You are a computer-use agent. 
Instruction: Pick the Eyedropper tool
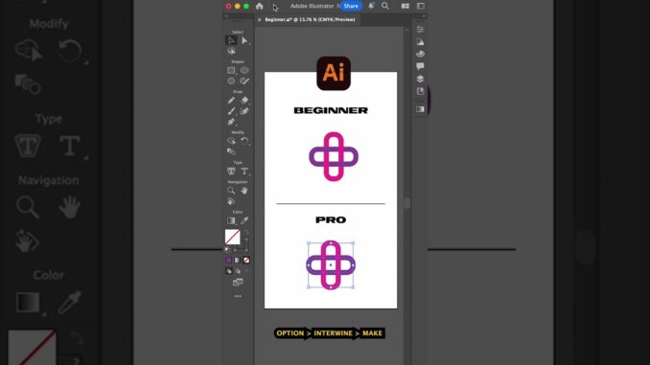pyautogui.click(x=244, y=221)
